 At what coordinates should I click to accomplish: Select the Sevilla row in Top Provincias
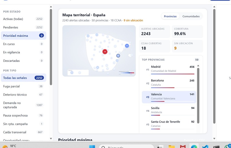tap(169, 111)
